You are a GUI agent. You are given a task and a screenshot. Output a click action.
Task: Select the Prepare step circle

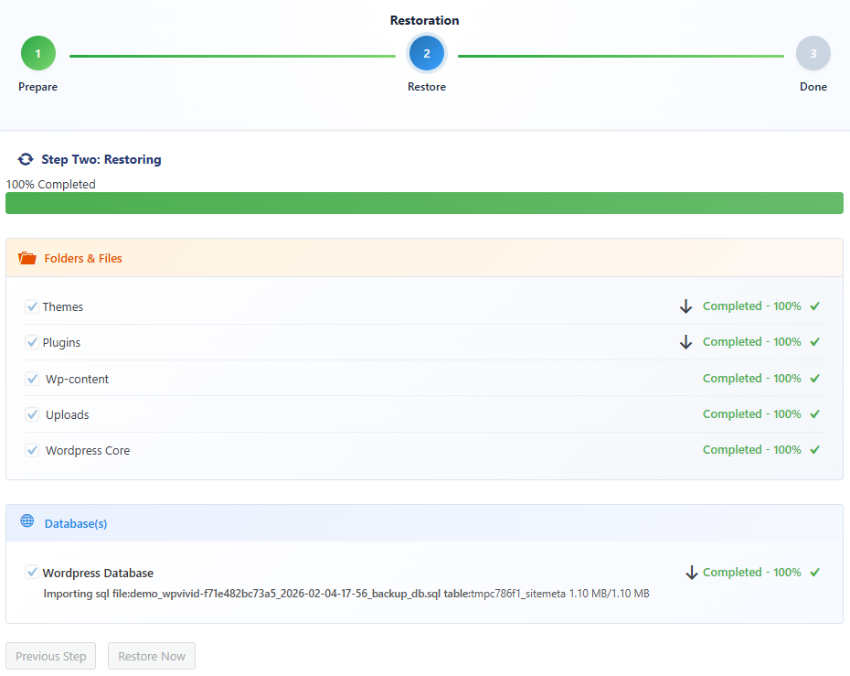pos(37,53)
